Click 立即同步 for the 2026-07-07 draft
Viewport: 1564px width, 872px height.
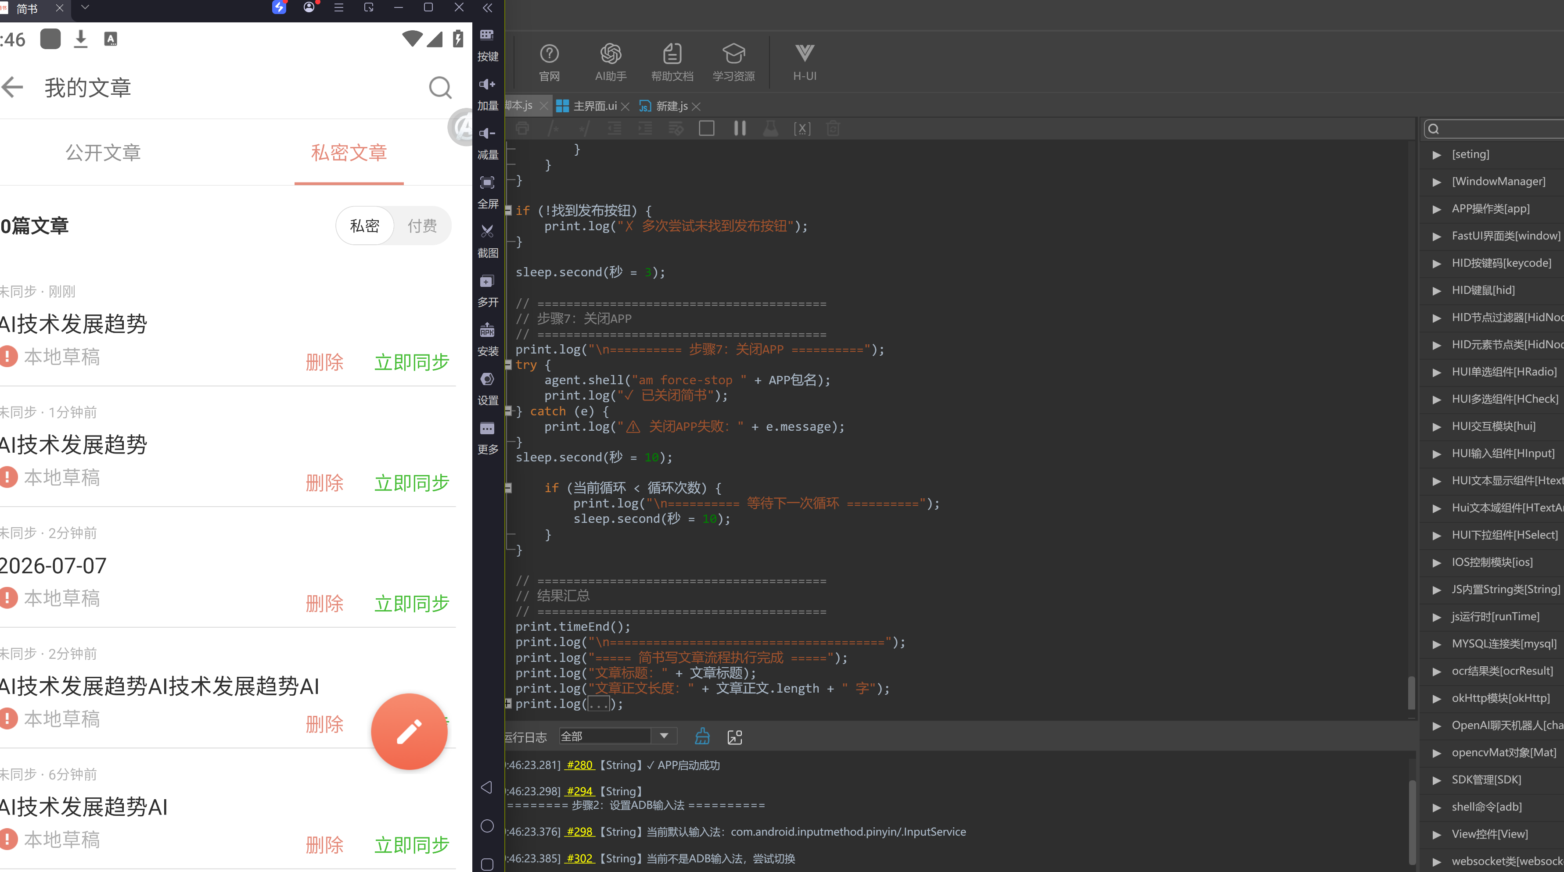pyautogui.click(x=412, y=603)
